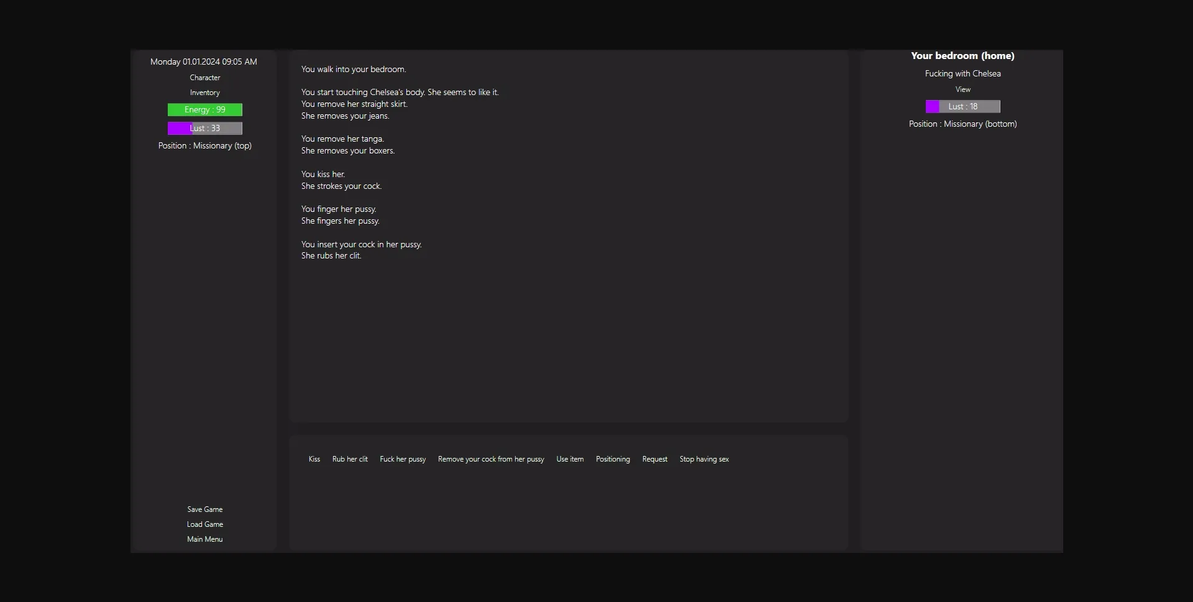Return to the Main Menu
This screenshot has width=1193, height=602.
coord(204,539)
